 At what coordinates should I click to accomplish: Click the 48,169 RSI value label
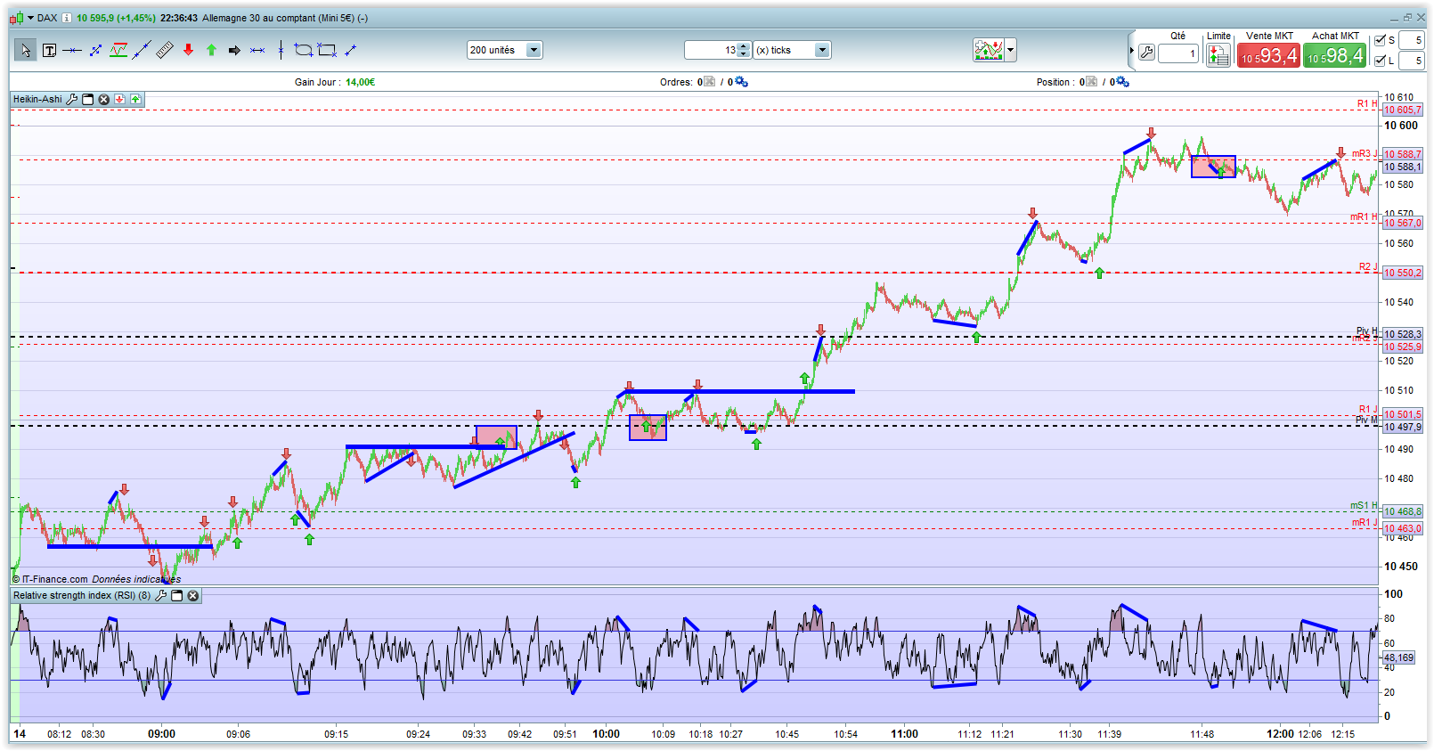pos(1398,658)
